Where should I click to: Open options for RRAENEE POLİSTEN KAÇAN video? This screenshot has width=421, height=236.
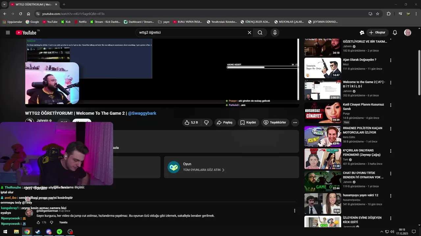pyautogui.click(x=391, y=129)
